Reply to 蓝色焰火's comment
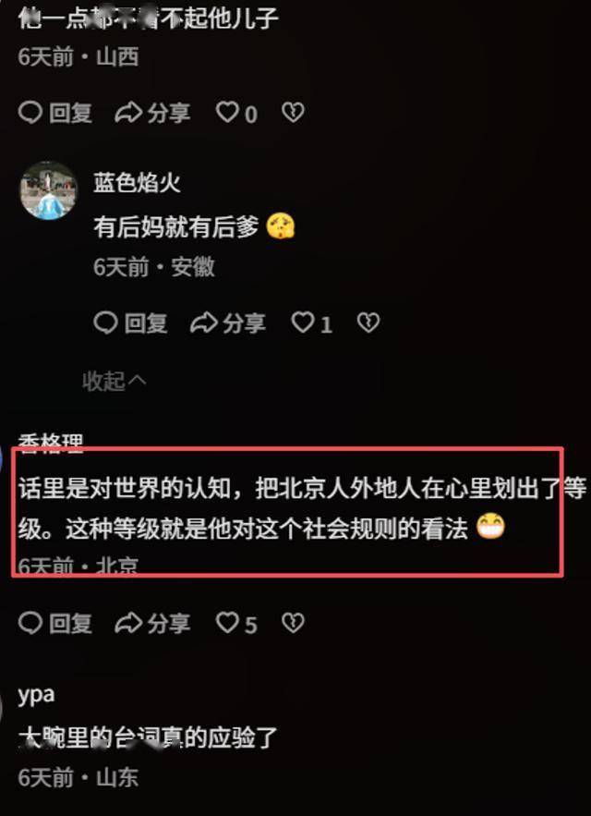The image size is (591, 816). pyautogui.click(x=130, y=323)
